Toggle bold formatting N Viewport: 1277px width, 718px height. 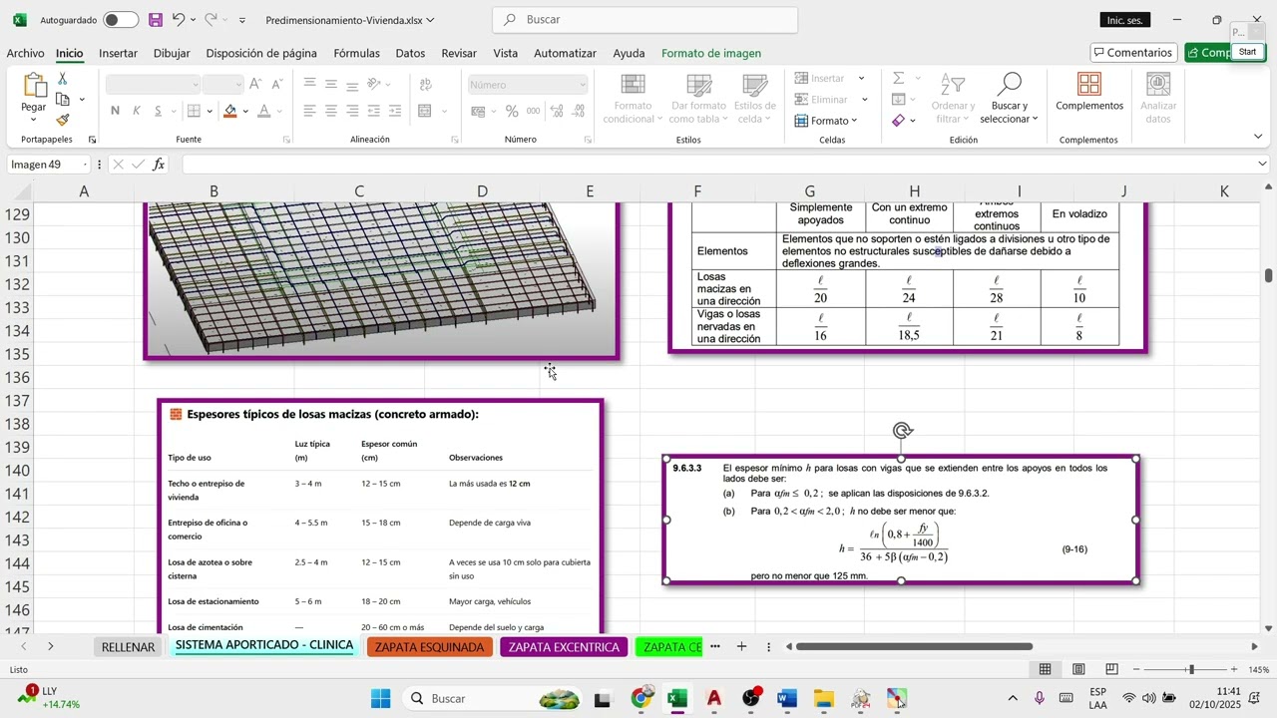[x=115, y=111]
